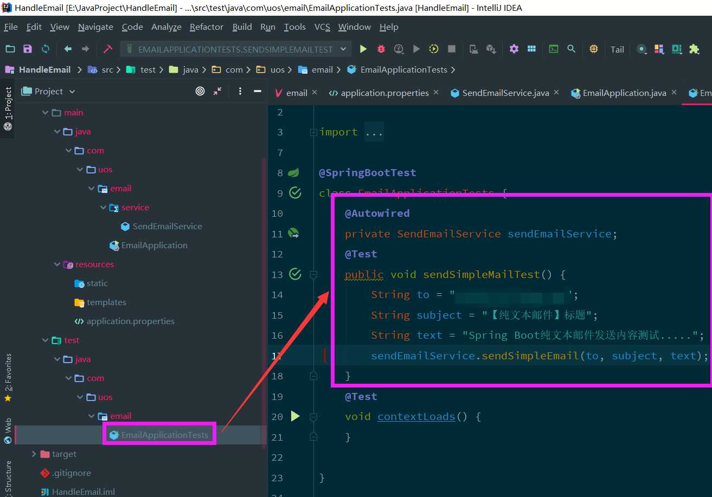Image resolution: width=712 pixels, height=497 pixels.
Task: Collapse the main java folder arrow
Action: (57, 132)
